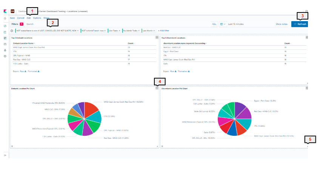320x169 pixels.
Task: Click the Kibana logo
Action: 5,11
